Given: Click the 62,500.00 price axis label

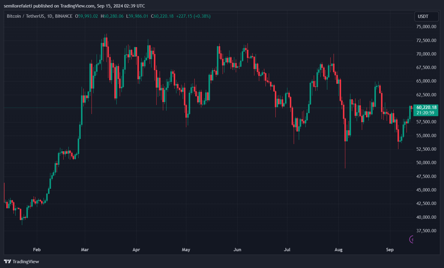Looking at the screenshot, I should pos(426,95).
